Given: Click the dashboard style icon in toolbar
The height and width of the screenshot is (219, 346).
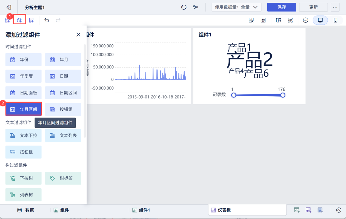Looking at the screenshot, I should coord(251,20).
